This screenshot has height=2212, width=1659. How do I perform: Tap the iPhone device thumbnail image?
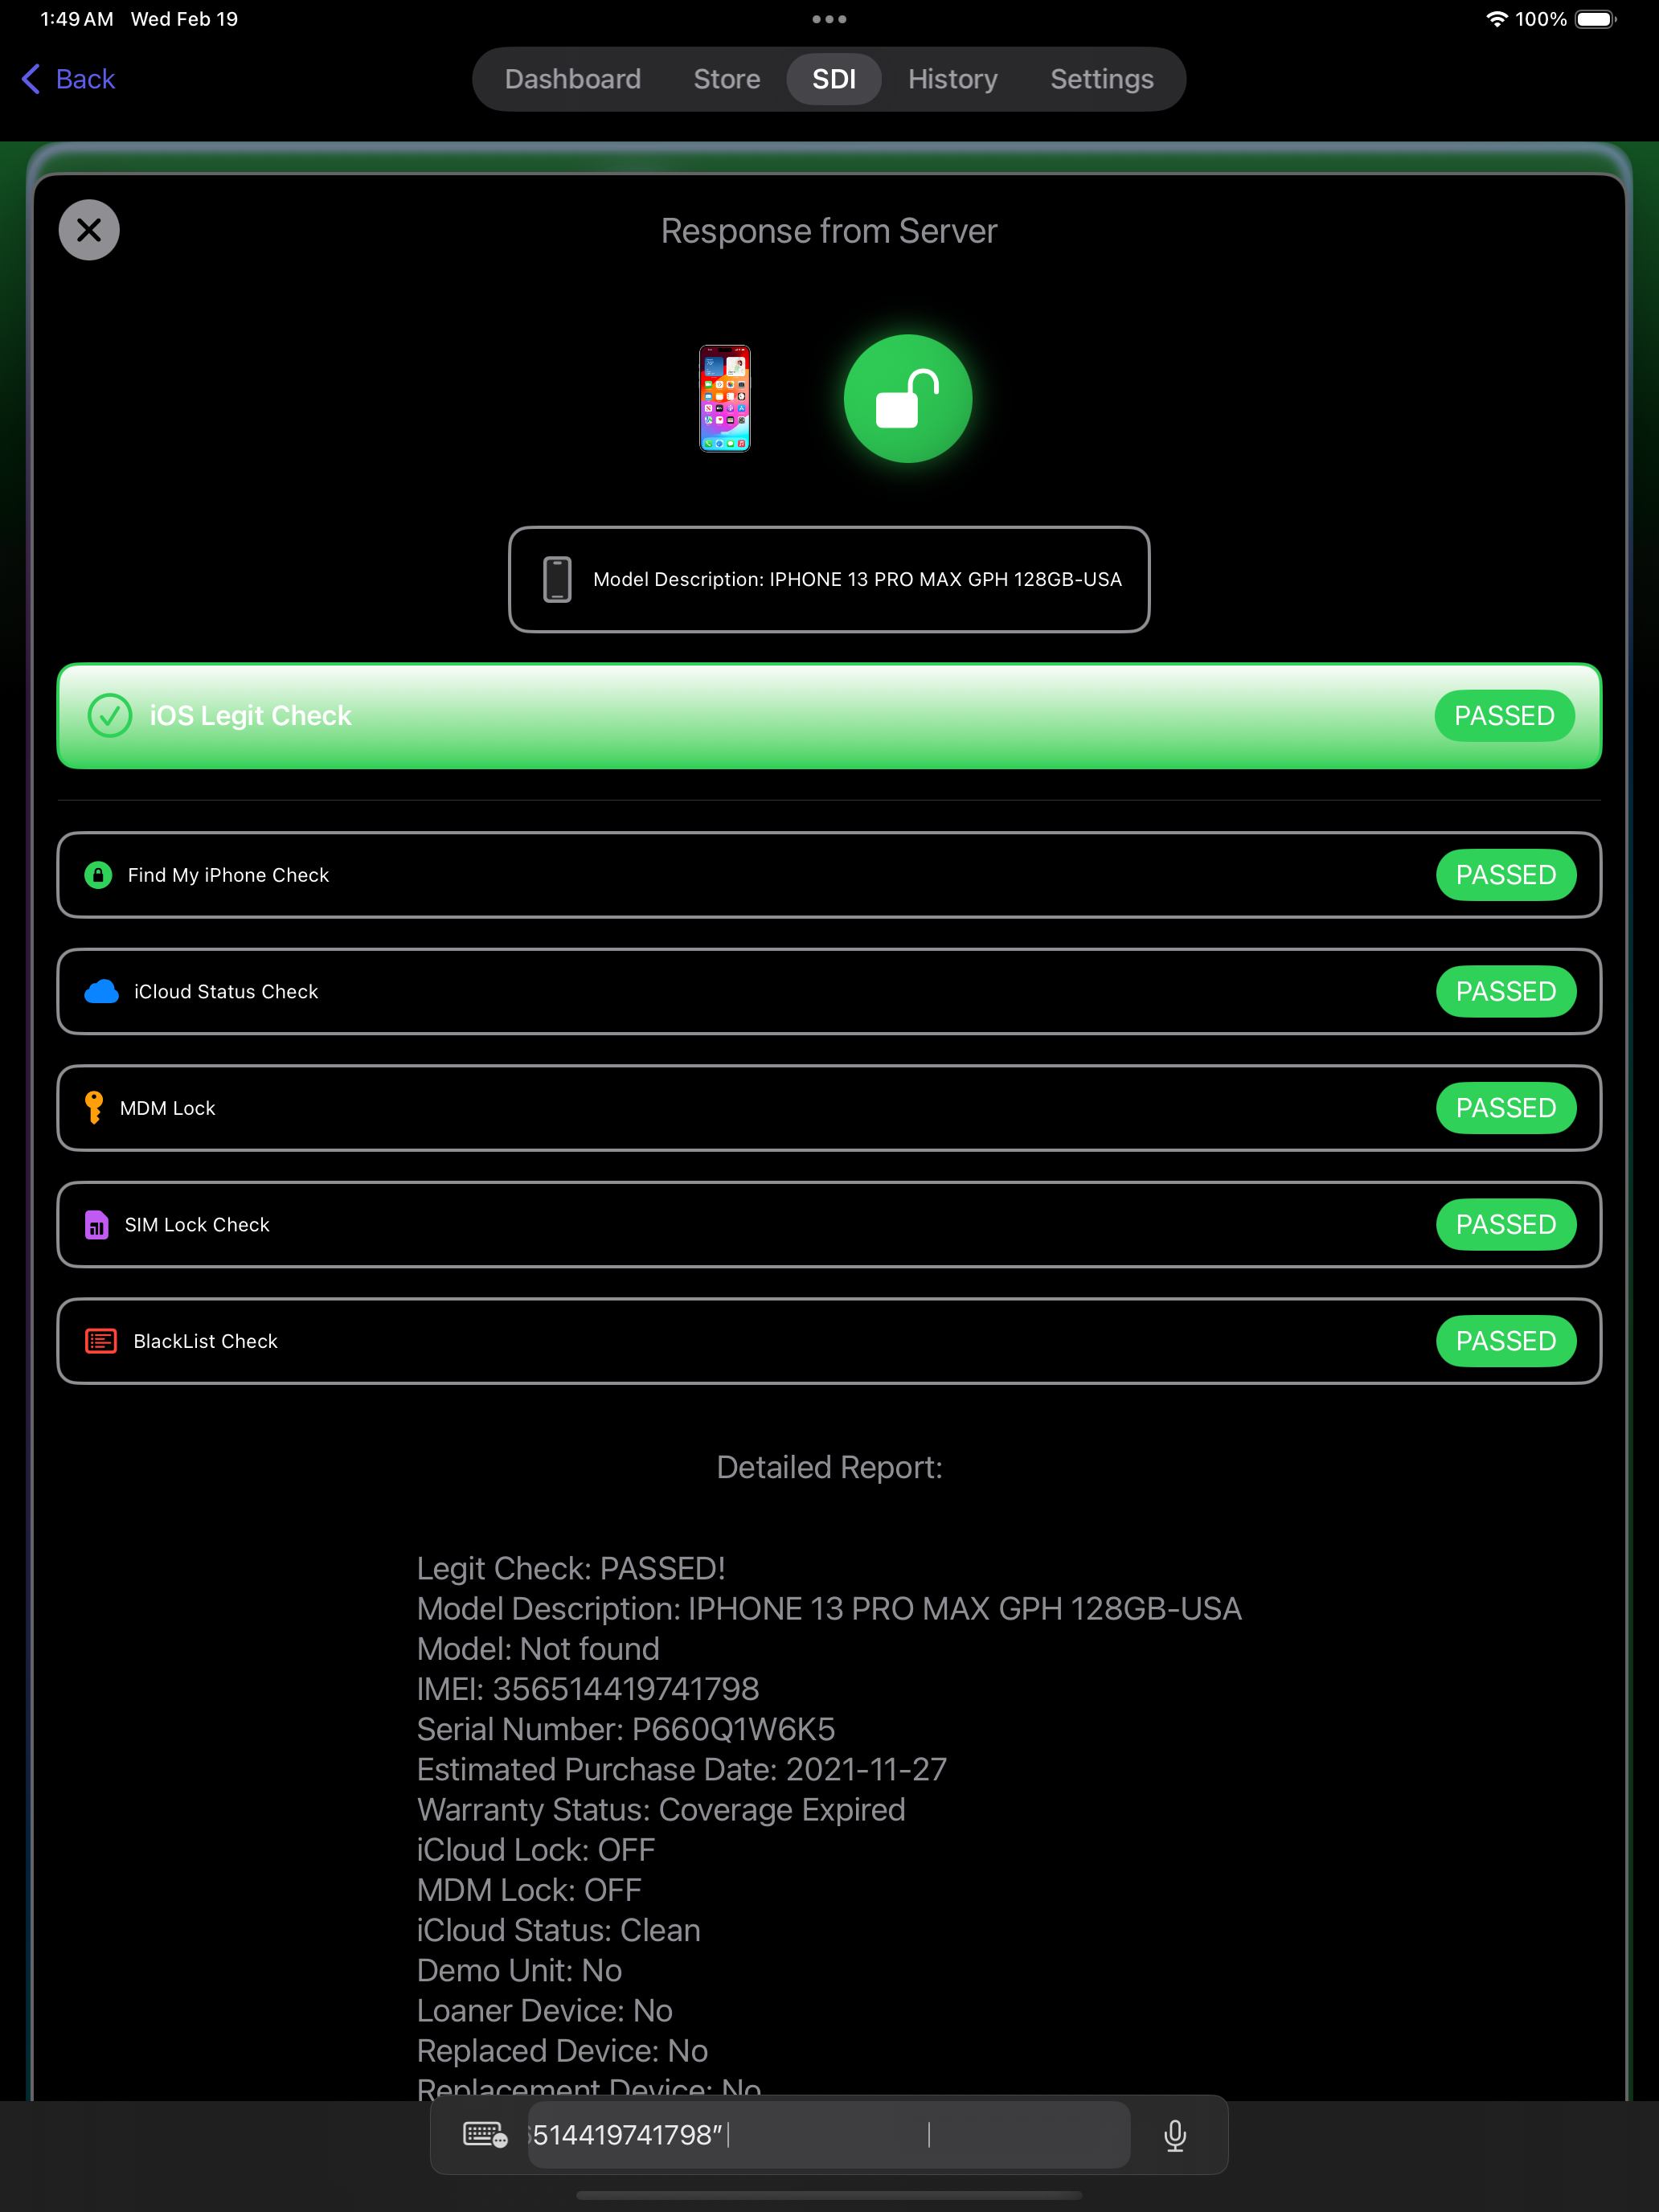click(724, 398)
